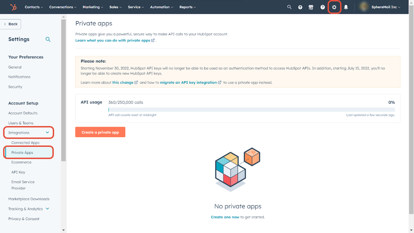Screen dimensions: 414x233
Task: Open the Marketing menu
Action: (x=93, y=7)
